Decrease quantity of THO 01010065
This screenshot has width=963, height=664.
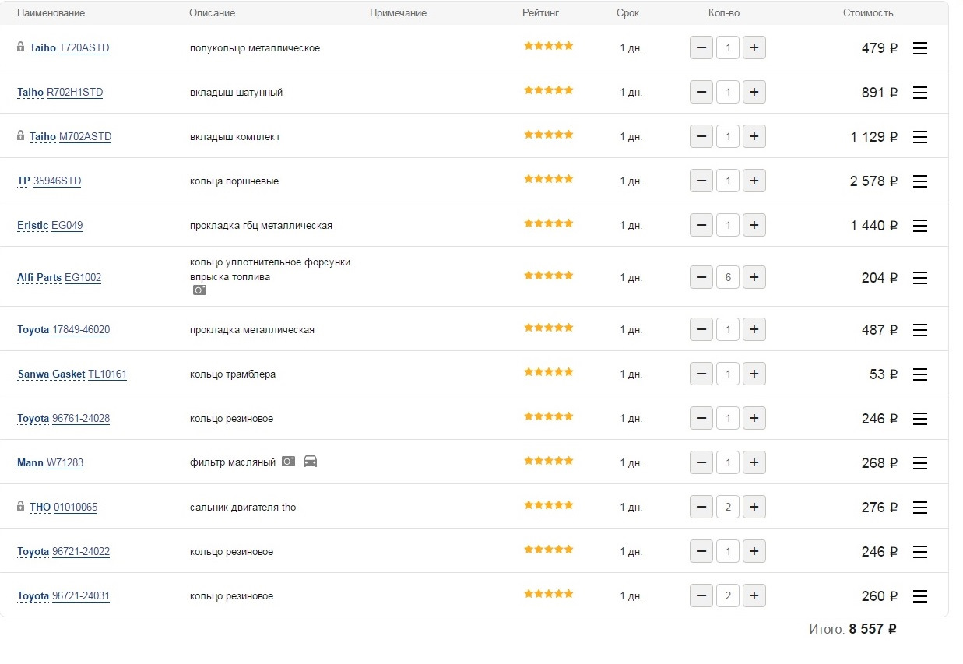(x=701, y=508)
